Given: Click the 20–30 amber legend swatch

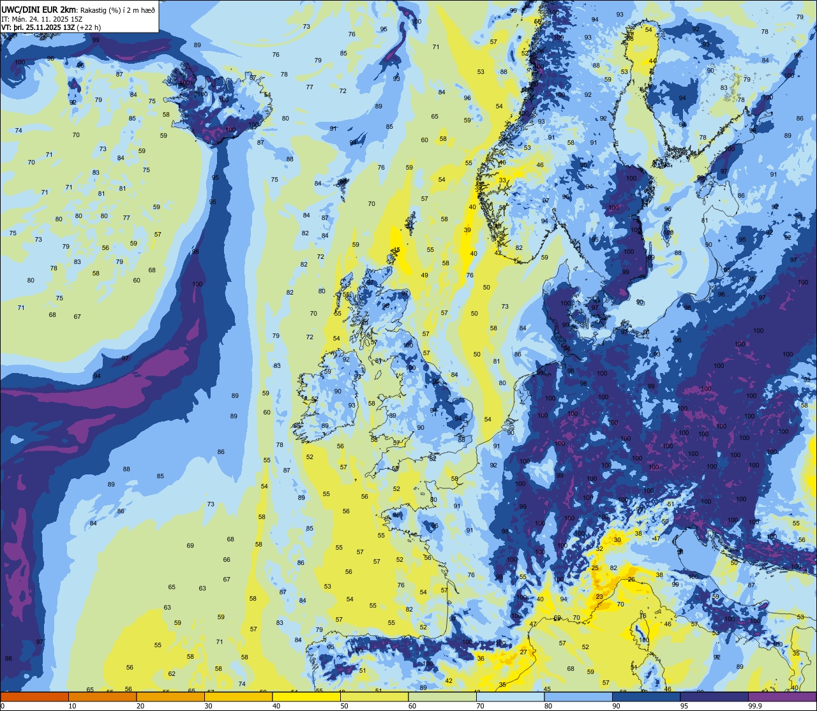Looking at the screenshot, I should click(170, 696).
